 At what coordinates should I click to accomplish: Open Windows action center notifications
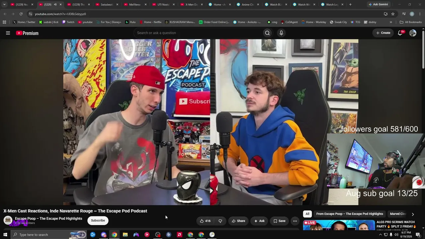click(418, 235)
